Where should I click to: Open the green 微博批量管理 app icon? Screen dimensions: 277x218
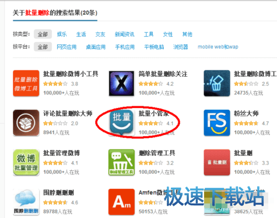pos(26,162)
